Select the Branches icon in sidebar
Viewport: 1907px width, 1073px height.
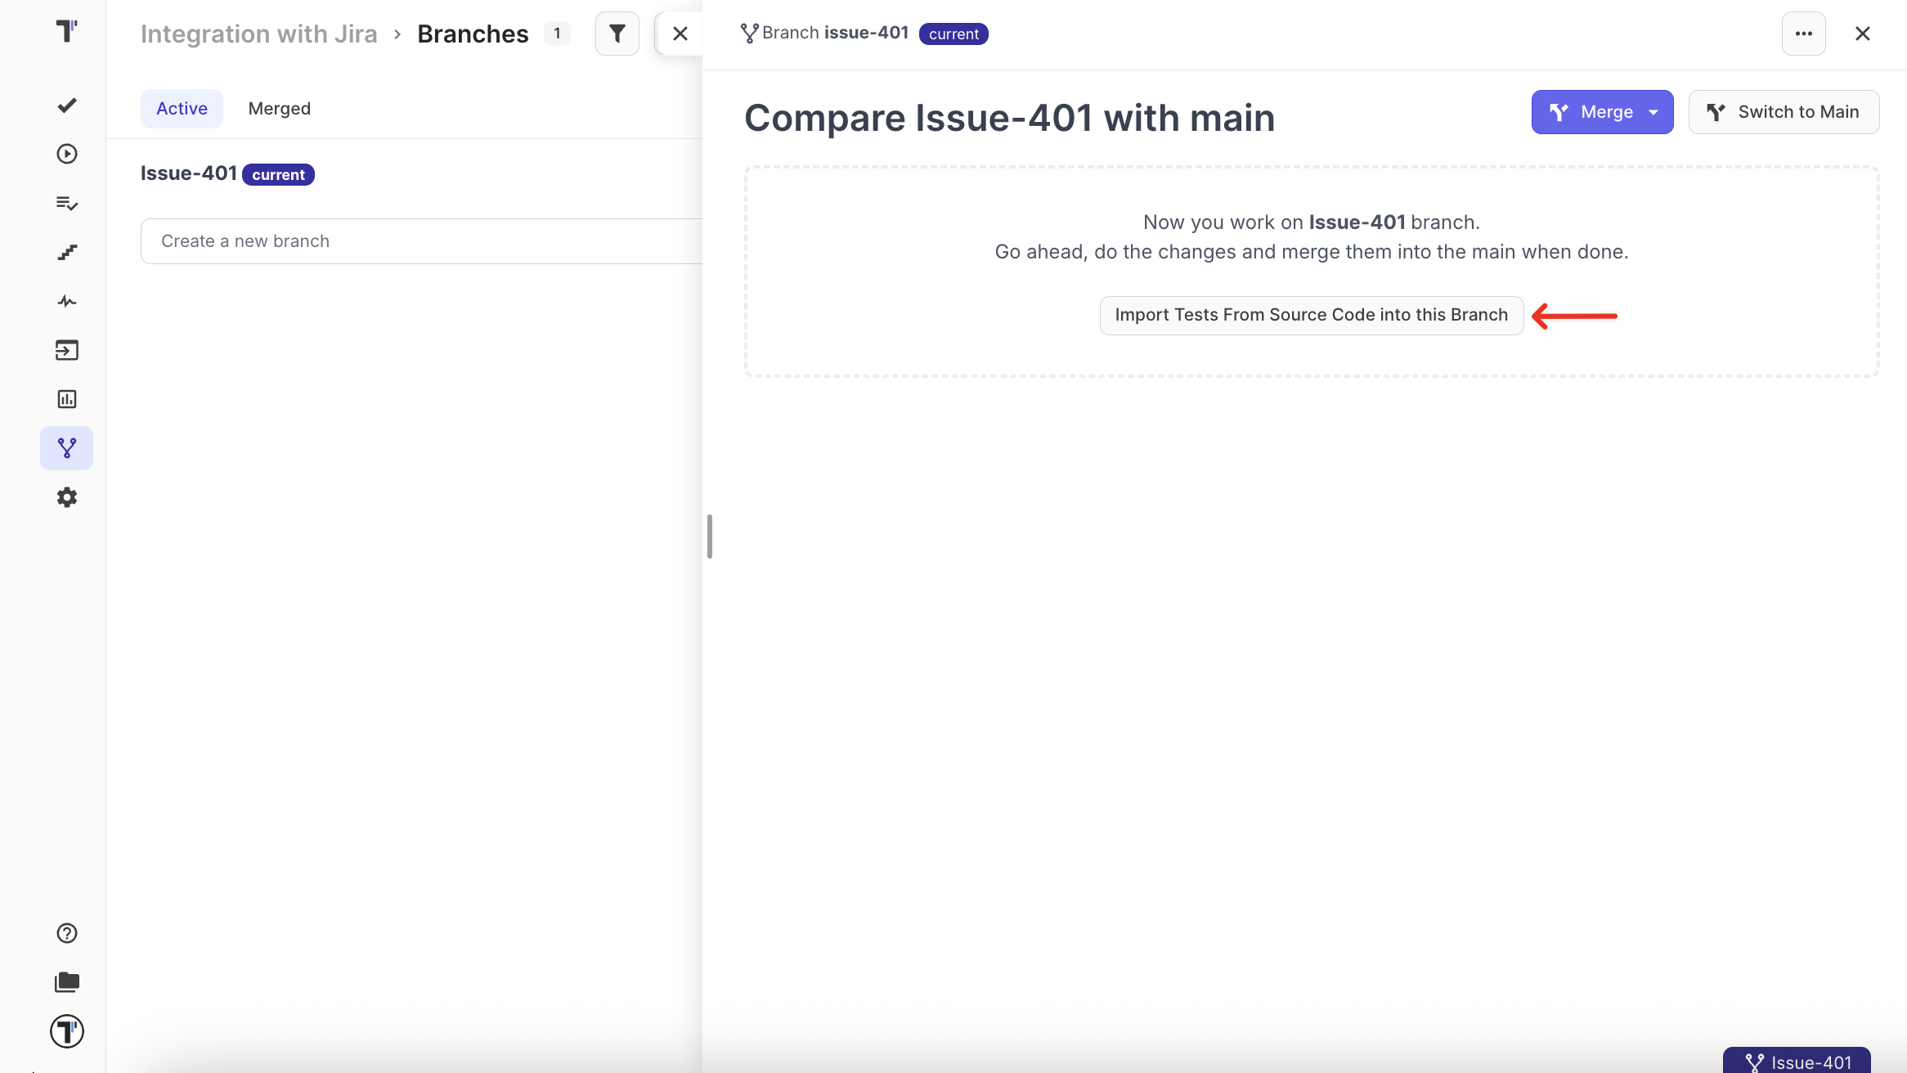(x=66, y=447)
